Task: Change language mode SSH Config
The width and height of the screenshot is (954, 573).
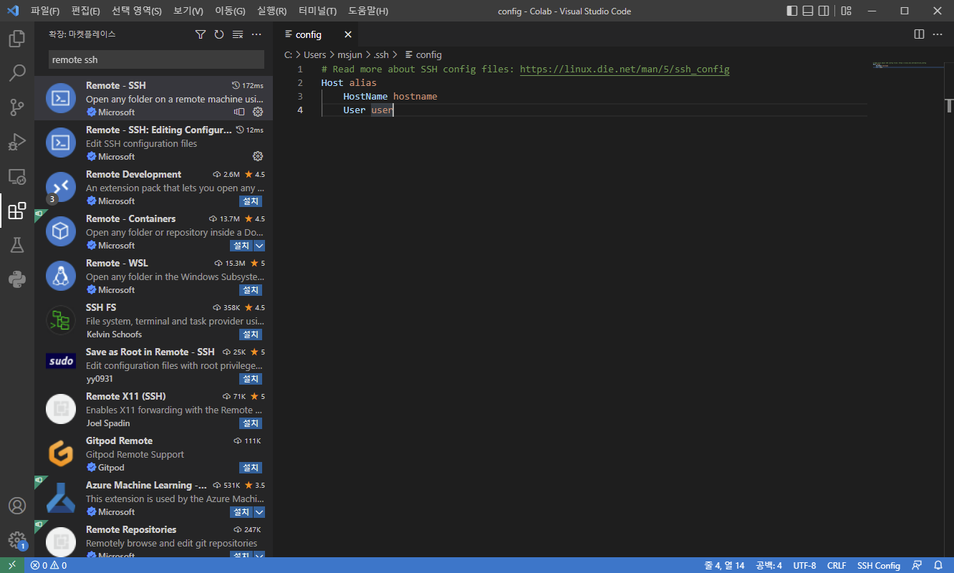Action: click(x=879, y=565)
